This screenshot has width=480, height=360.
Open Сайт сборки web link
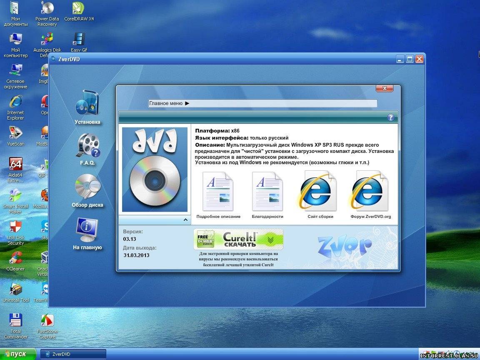tap(320, 195)
